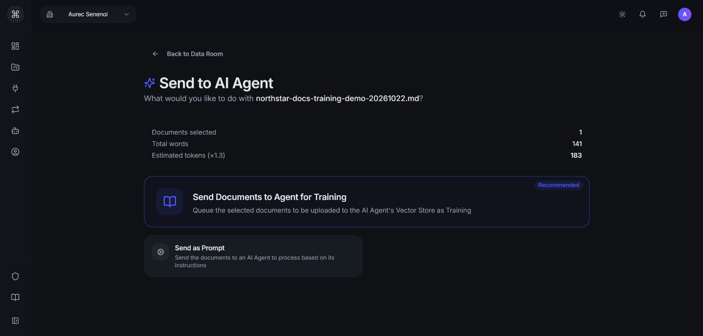Click the back arrow icon
This screenshot has height=336, width=703.
click(x=155, y=54)
